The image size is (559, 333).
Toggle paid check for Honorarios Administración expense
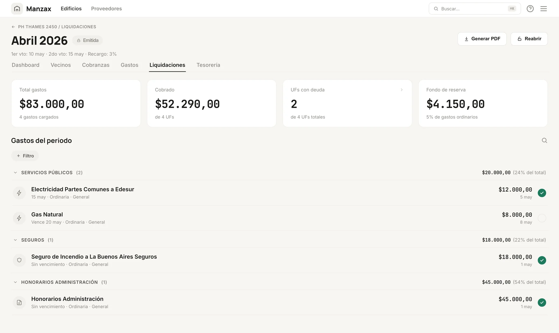(x=542, y=302)
